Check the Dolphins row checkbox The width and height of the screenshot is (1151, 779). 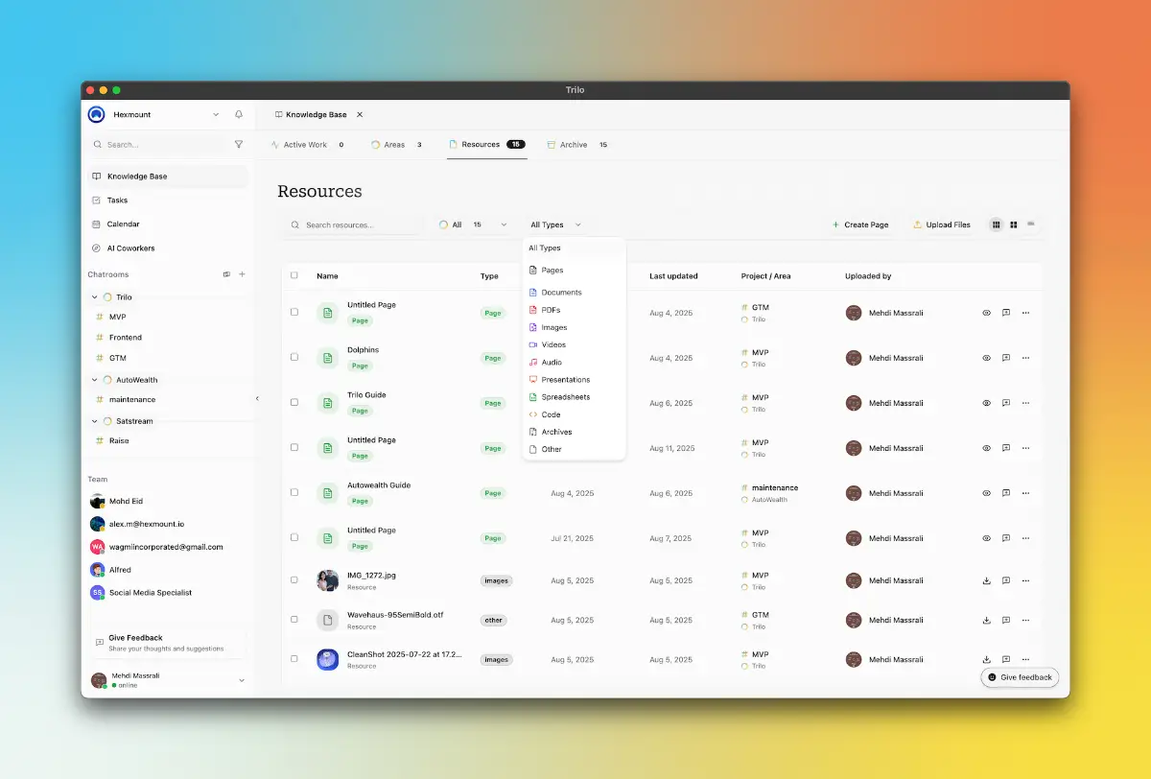coord(294,357)
